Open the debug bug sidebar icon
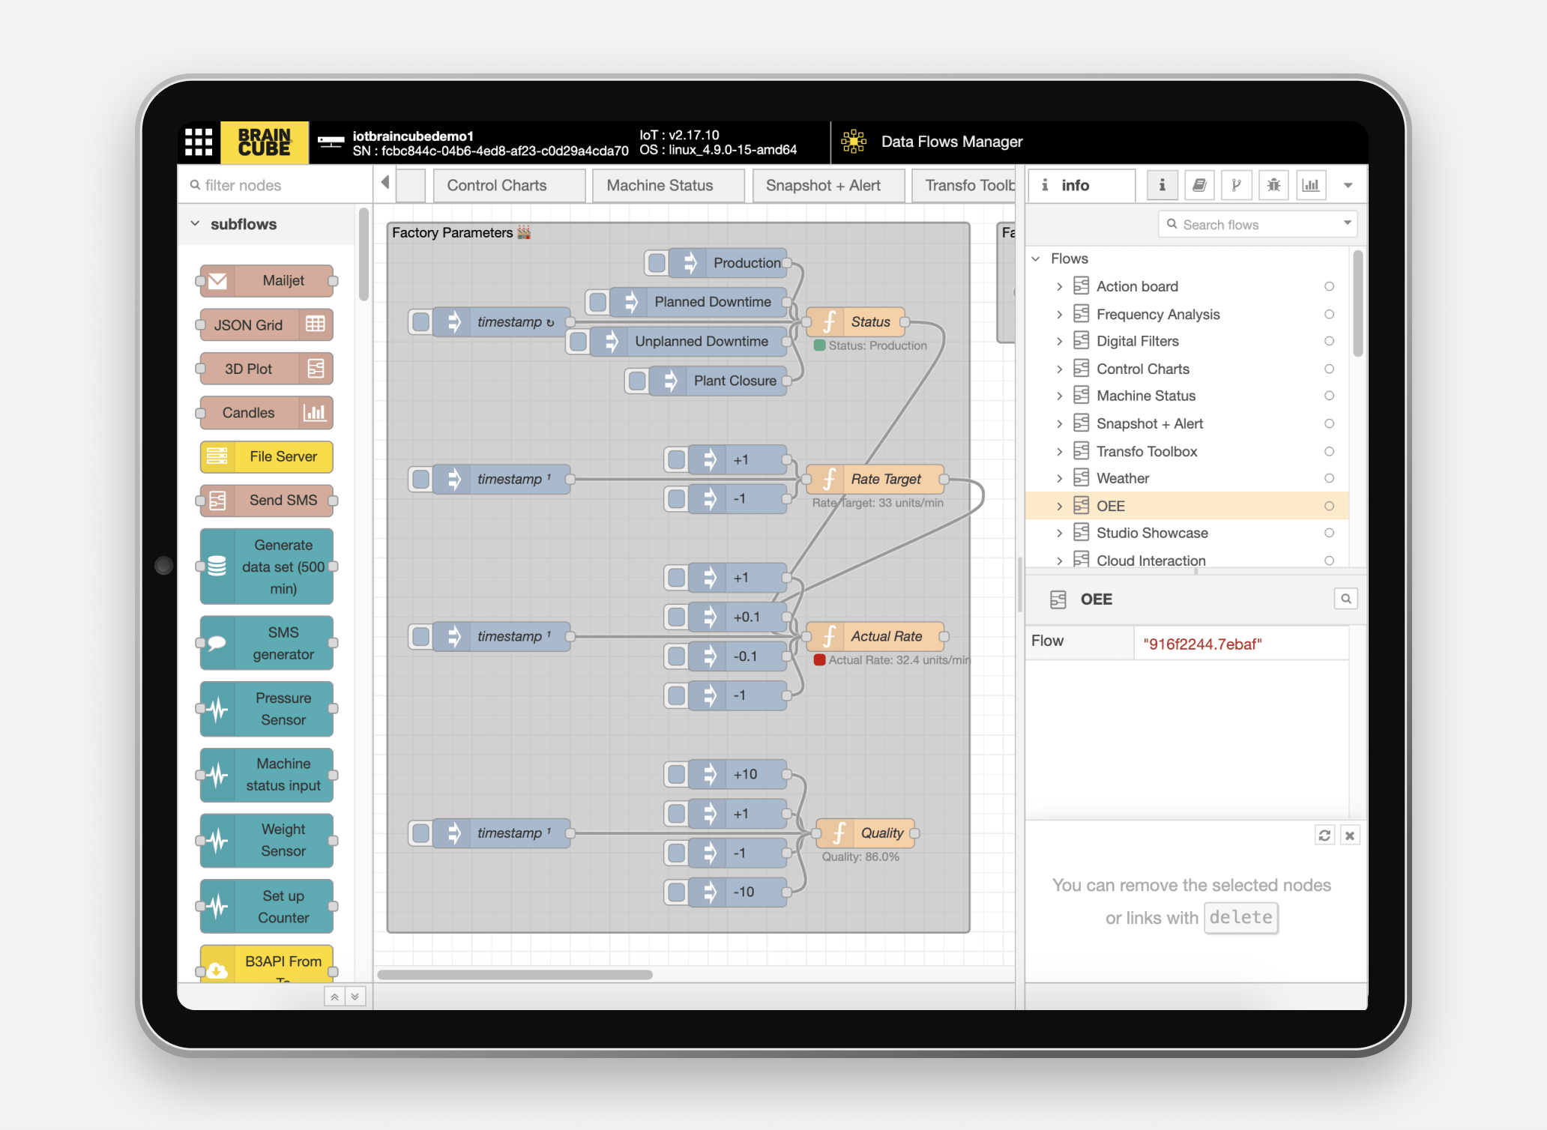Viewport: 1547px width, 1130px height. coord(1273,185)
